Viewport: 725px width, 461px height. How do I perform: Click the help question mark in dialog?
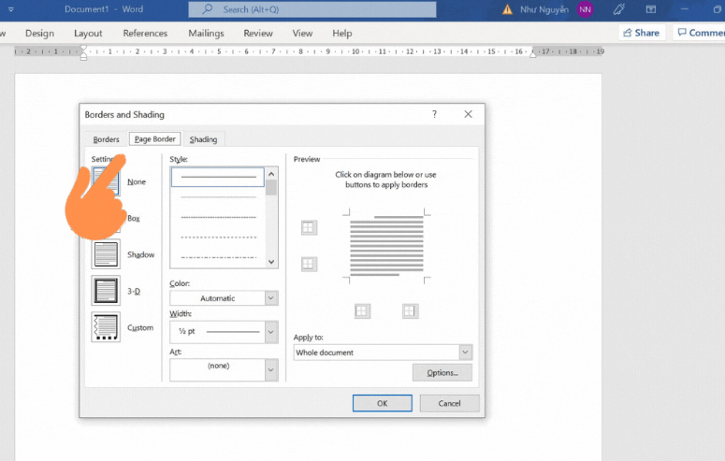[x=434, y=114]
